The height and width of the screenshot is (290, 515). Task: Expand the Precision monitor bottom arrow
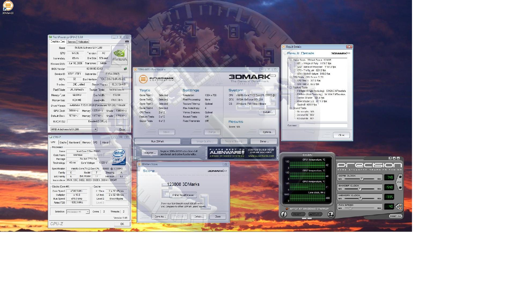point(307,218)
